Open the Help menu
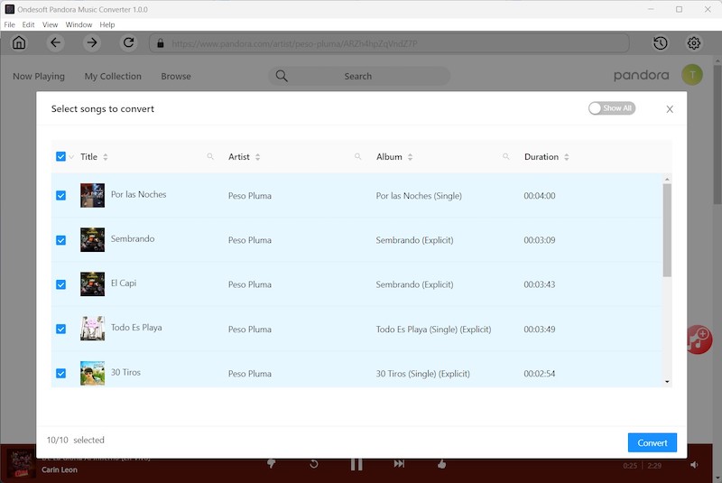The height and width of the screenshot is (483, 722). click(x=106, y=25)
